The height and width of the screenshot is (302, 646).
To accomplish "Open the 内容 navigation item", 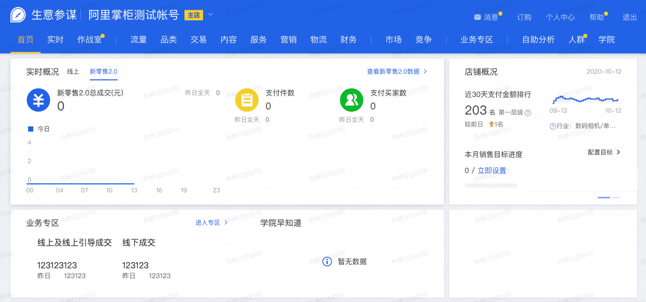I will 228,39.
